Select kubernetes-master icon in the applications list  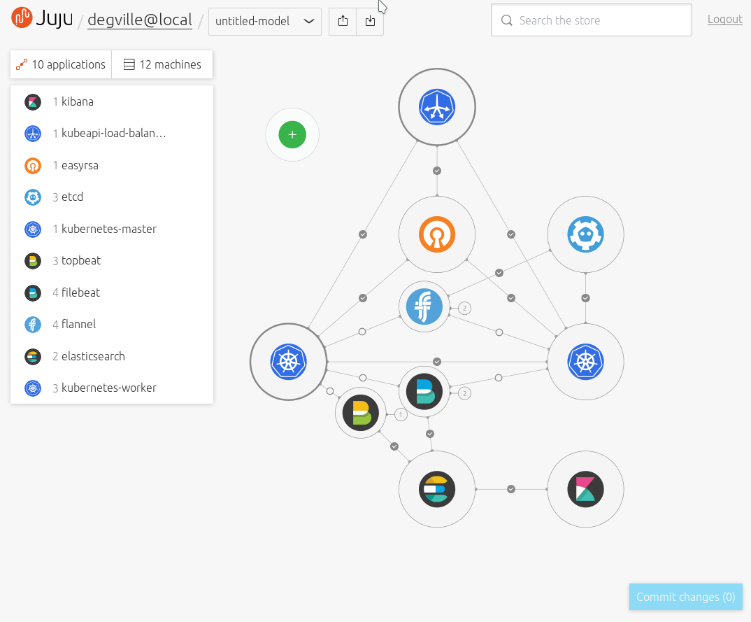tap(33, 229)
